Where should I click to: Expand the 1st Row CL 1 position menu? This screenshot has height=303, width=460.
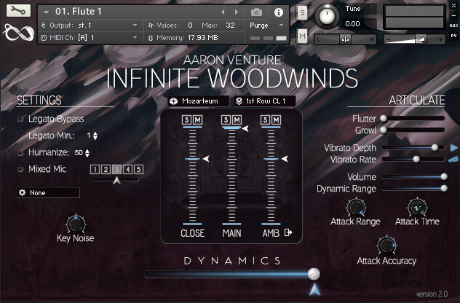pos(263,101)
